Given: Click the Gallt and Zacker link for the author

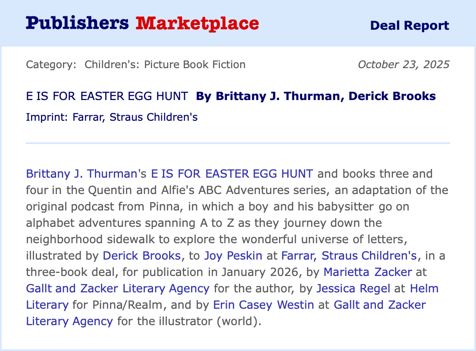Looking at the screenshot, I should (118, 288).
